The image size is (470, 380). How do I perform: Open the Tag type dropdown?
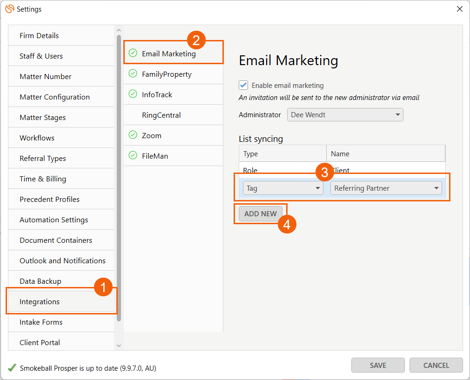pos(283,188)
